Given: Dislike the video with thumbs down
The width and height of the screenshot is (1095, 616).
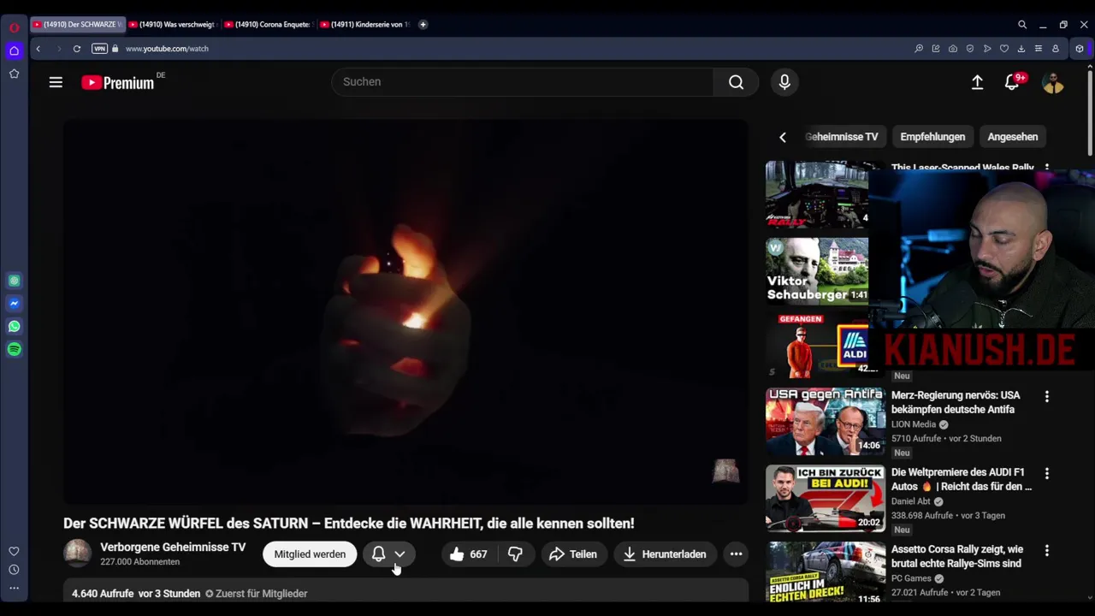Looking at the screenshot, I should coord(515,554).
